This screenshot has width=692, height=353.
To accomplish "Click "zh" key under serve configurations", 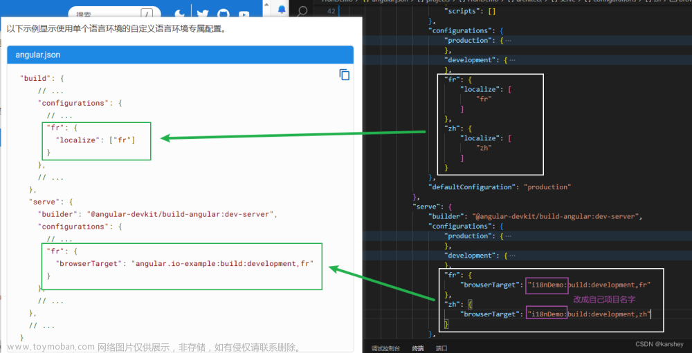I will tap(453, 305).
